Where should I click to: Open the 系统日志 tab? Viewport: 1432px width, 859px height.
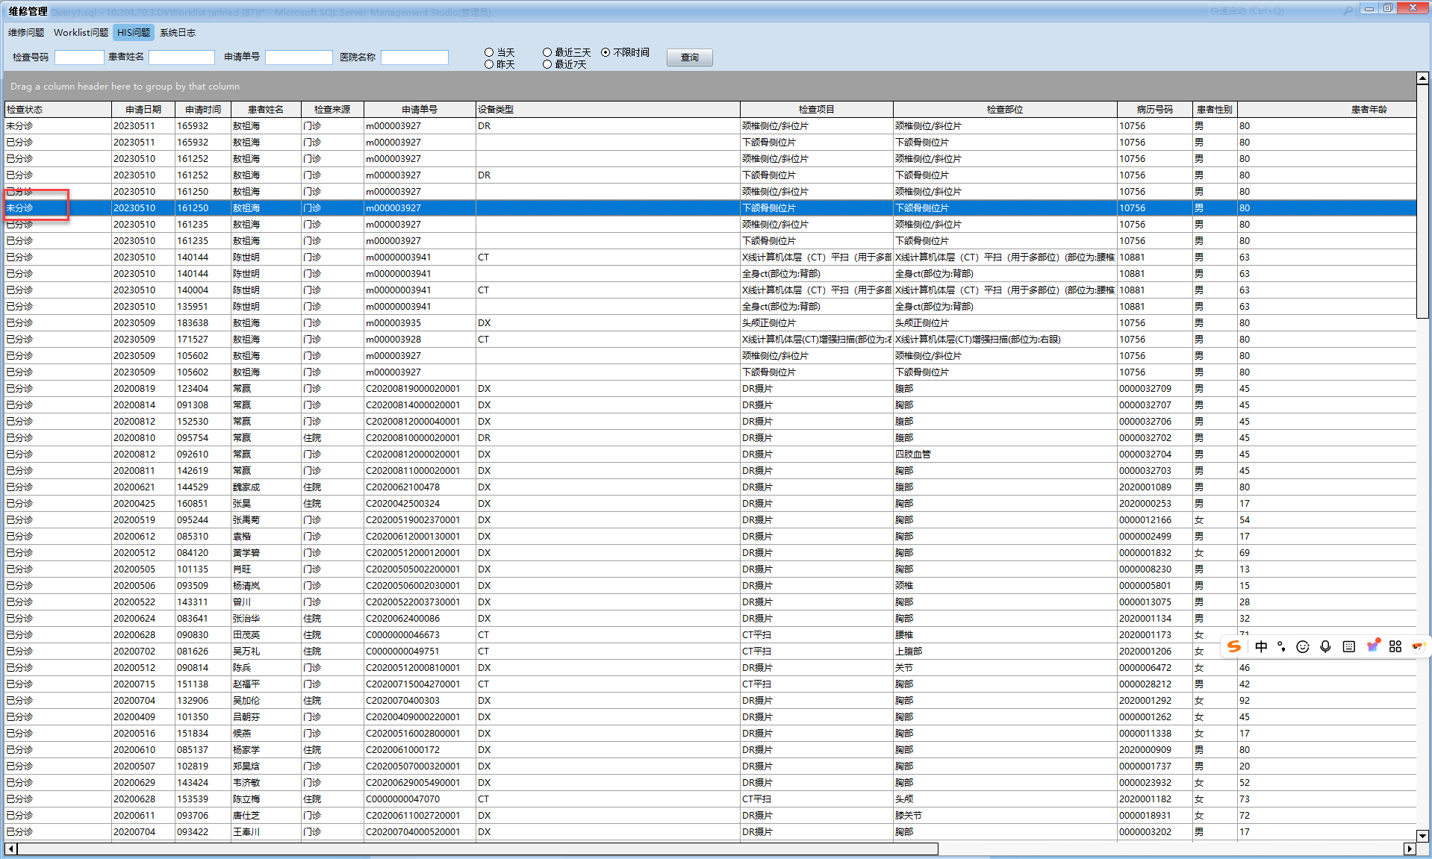[178, 32]
